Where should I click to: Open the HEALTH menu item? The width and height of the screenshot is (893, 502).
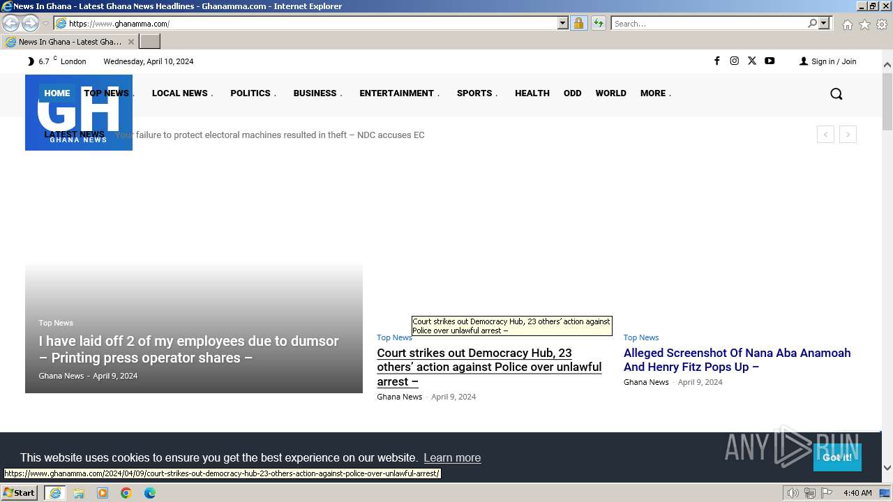pos(532,93)
